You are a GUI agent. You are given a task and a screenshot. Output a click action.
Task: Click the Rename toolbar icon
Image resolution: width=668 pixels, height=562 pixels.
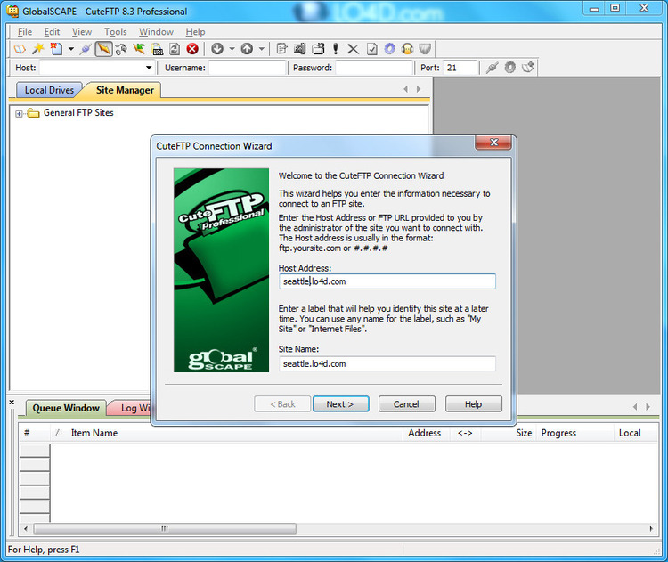(300, 49)
